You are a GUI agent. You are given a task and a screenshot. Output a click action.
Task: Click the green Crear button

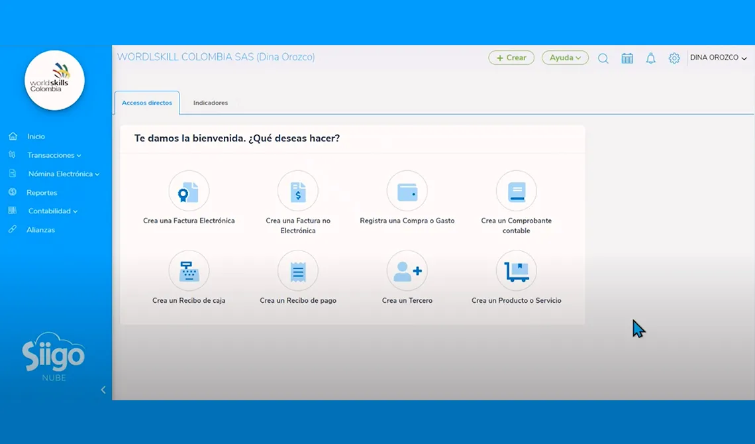pyautogui.click(x=511, y=58)
